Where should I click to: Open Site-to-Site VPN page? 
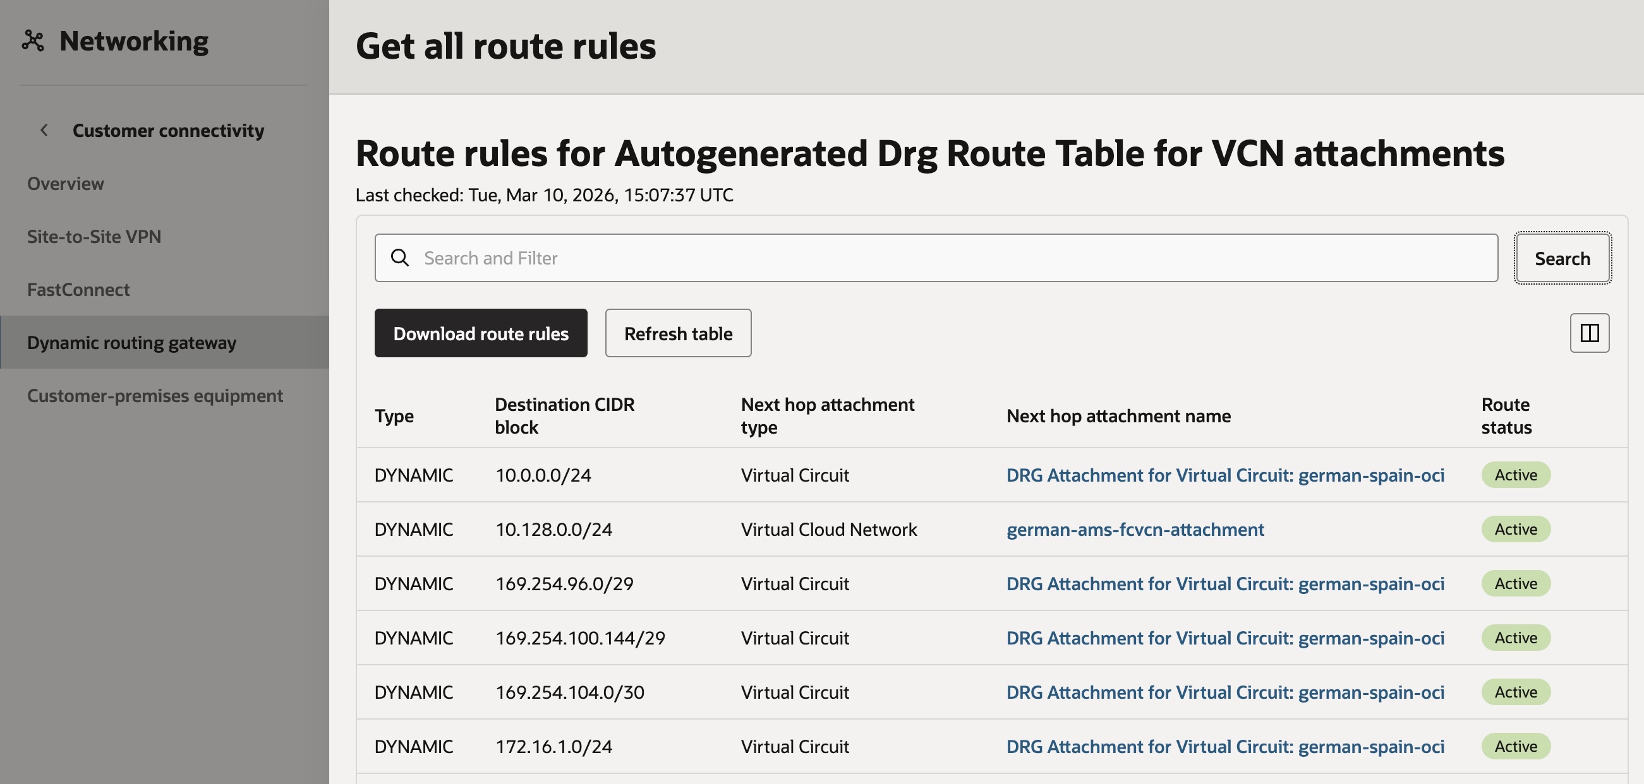click(x=94, y=237)
